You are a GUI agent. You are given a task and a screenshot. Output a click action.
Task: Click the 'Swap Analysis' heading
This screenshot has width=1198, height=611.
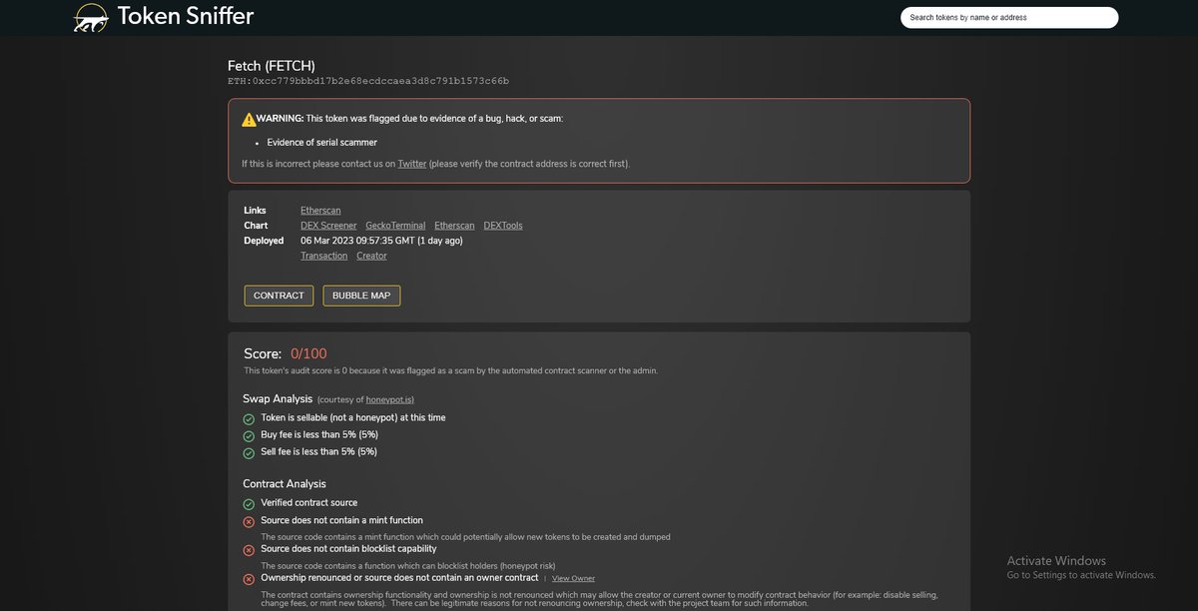pyautogui.click(x=278, y=398)
